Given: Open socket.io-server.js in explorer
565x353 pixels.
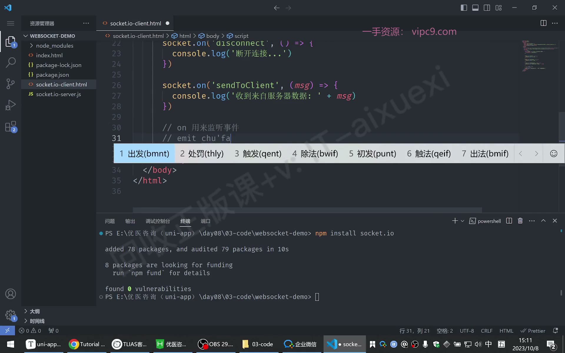Looking at the screenshot, I should pyautogui.click(x=58, y=94).
